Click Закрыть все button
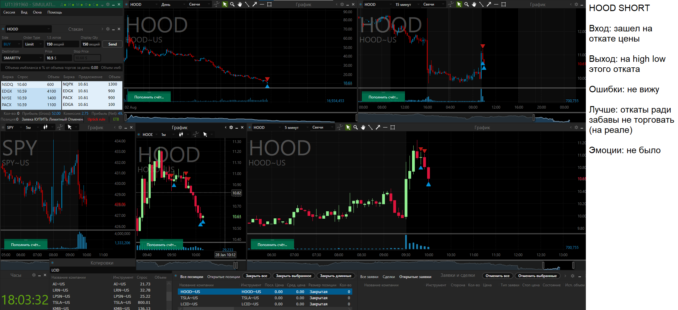The image size is (678, 310). click(x=256, y=276)
